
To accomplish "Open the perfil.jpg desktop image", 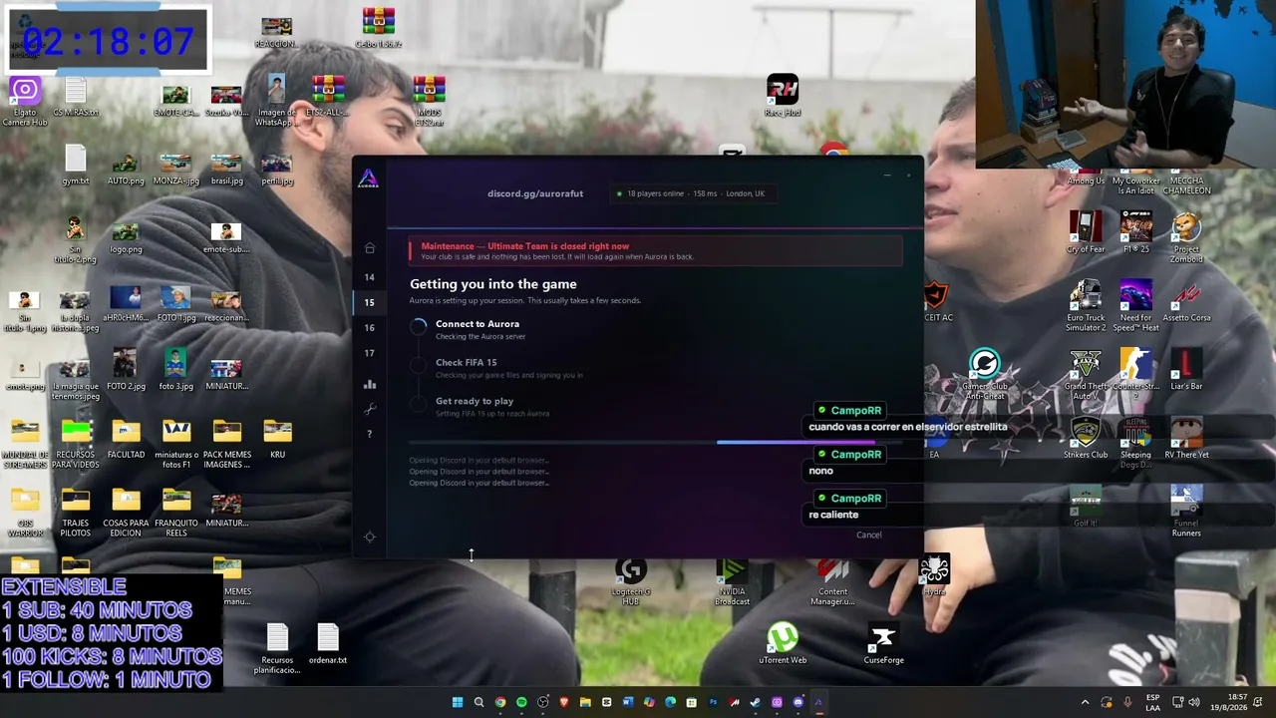I will click(x=277, y=166).
